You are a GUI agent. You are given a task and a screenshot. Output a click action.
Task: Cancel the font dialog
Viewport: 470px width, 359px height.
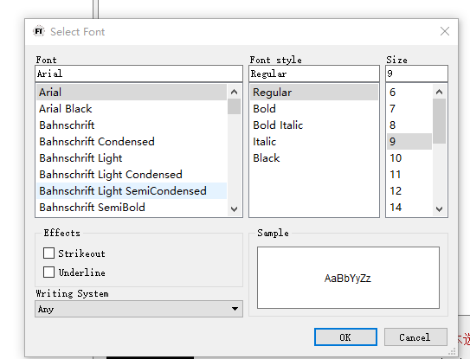(415, 337)
